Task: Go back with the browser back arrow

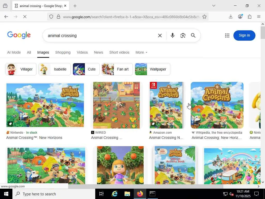Action: (6, 17)
